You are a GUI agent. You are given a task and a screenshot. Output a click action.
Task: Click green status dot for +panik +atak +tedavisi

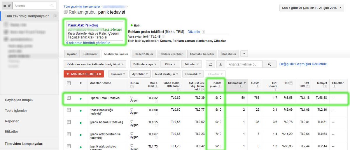[x=80, y=98]
